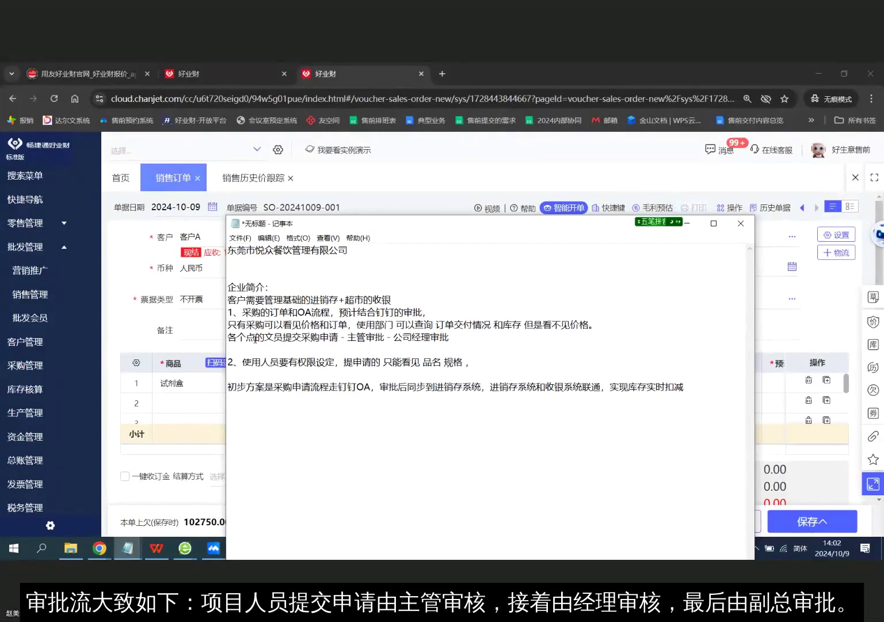Click the paperclip attachment icon in right panel

(872, 437)
